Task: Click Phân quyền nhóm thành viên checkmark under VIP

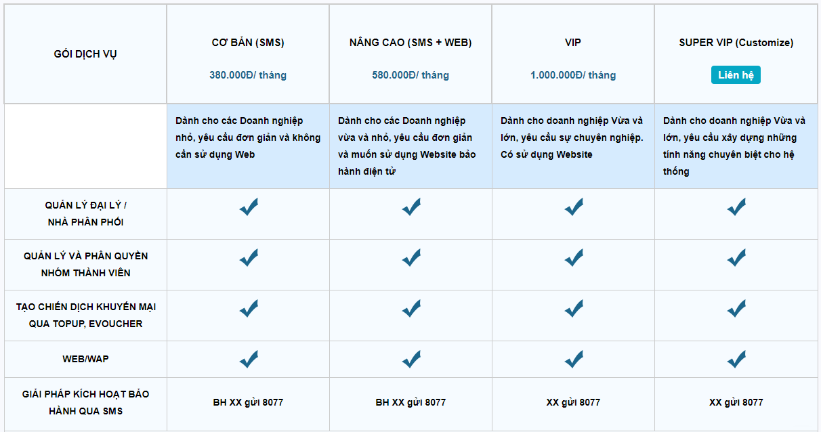Action: [574, 258]
